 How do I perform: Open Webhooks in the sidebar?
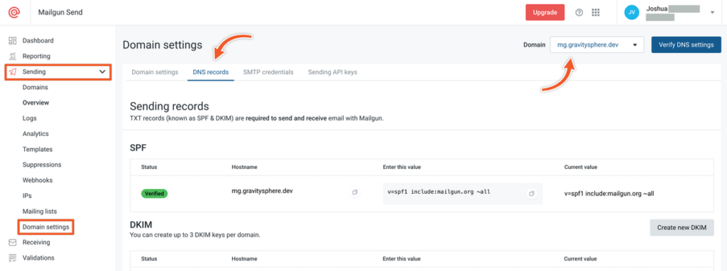point(38,180)
